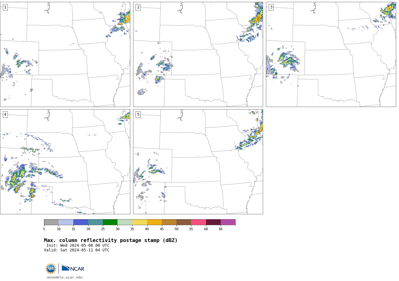Click the yellow 35-40 dBZ swatch
The image size is (399, 281).
(140, 222)
